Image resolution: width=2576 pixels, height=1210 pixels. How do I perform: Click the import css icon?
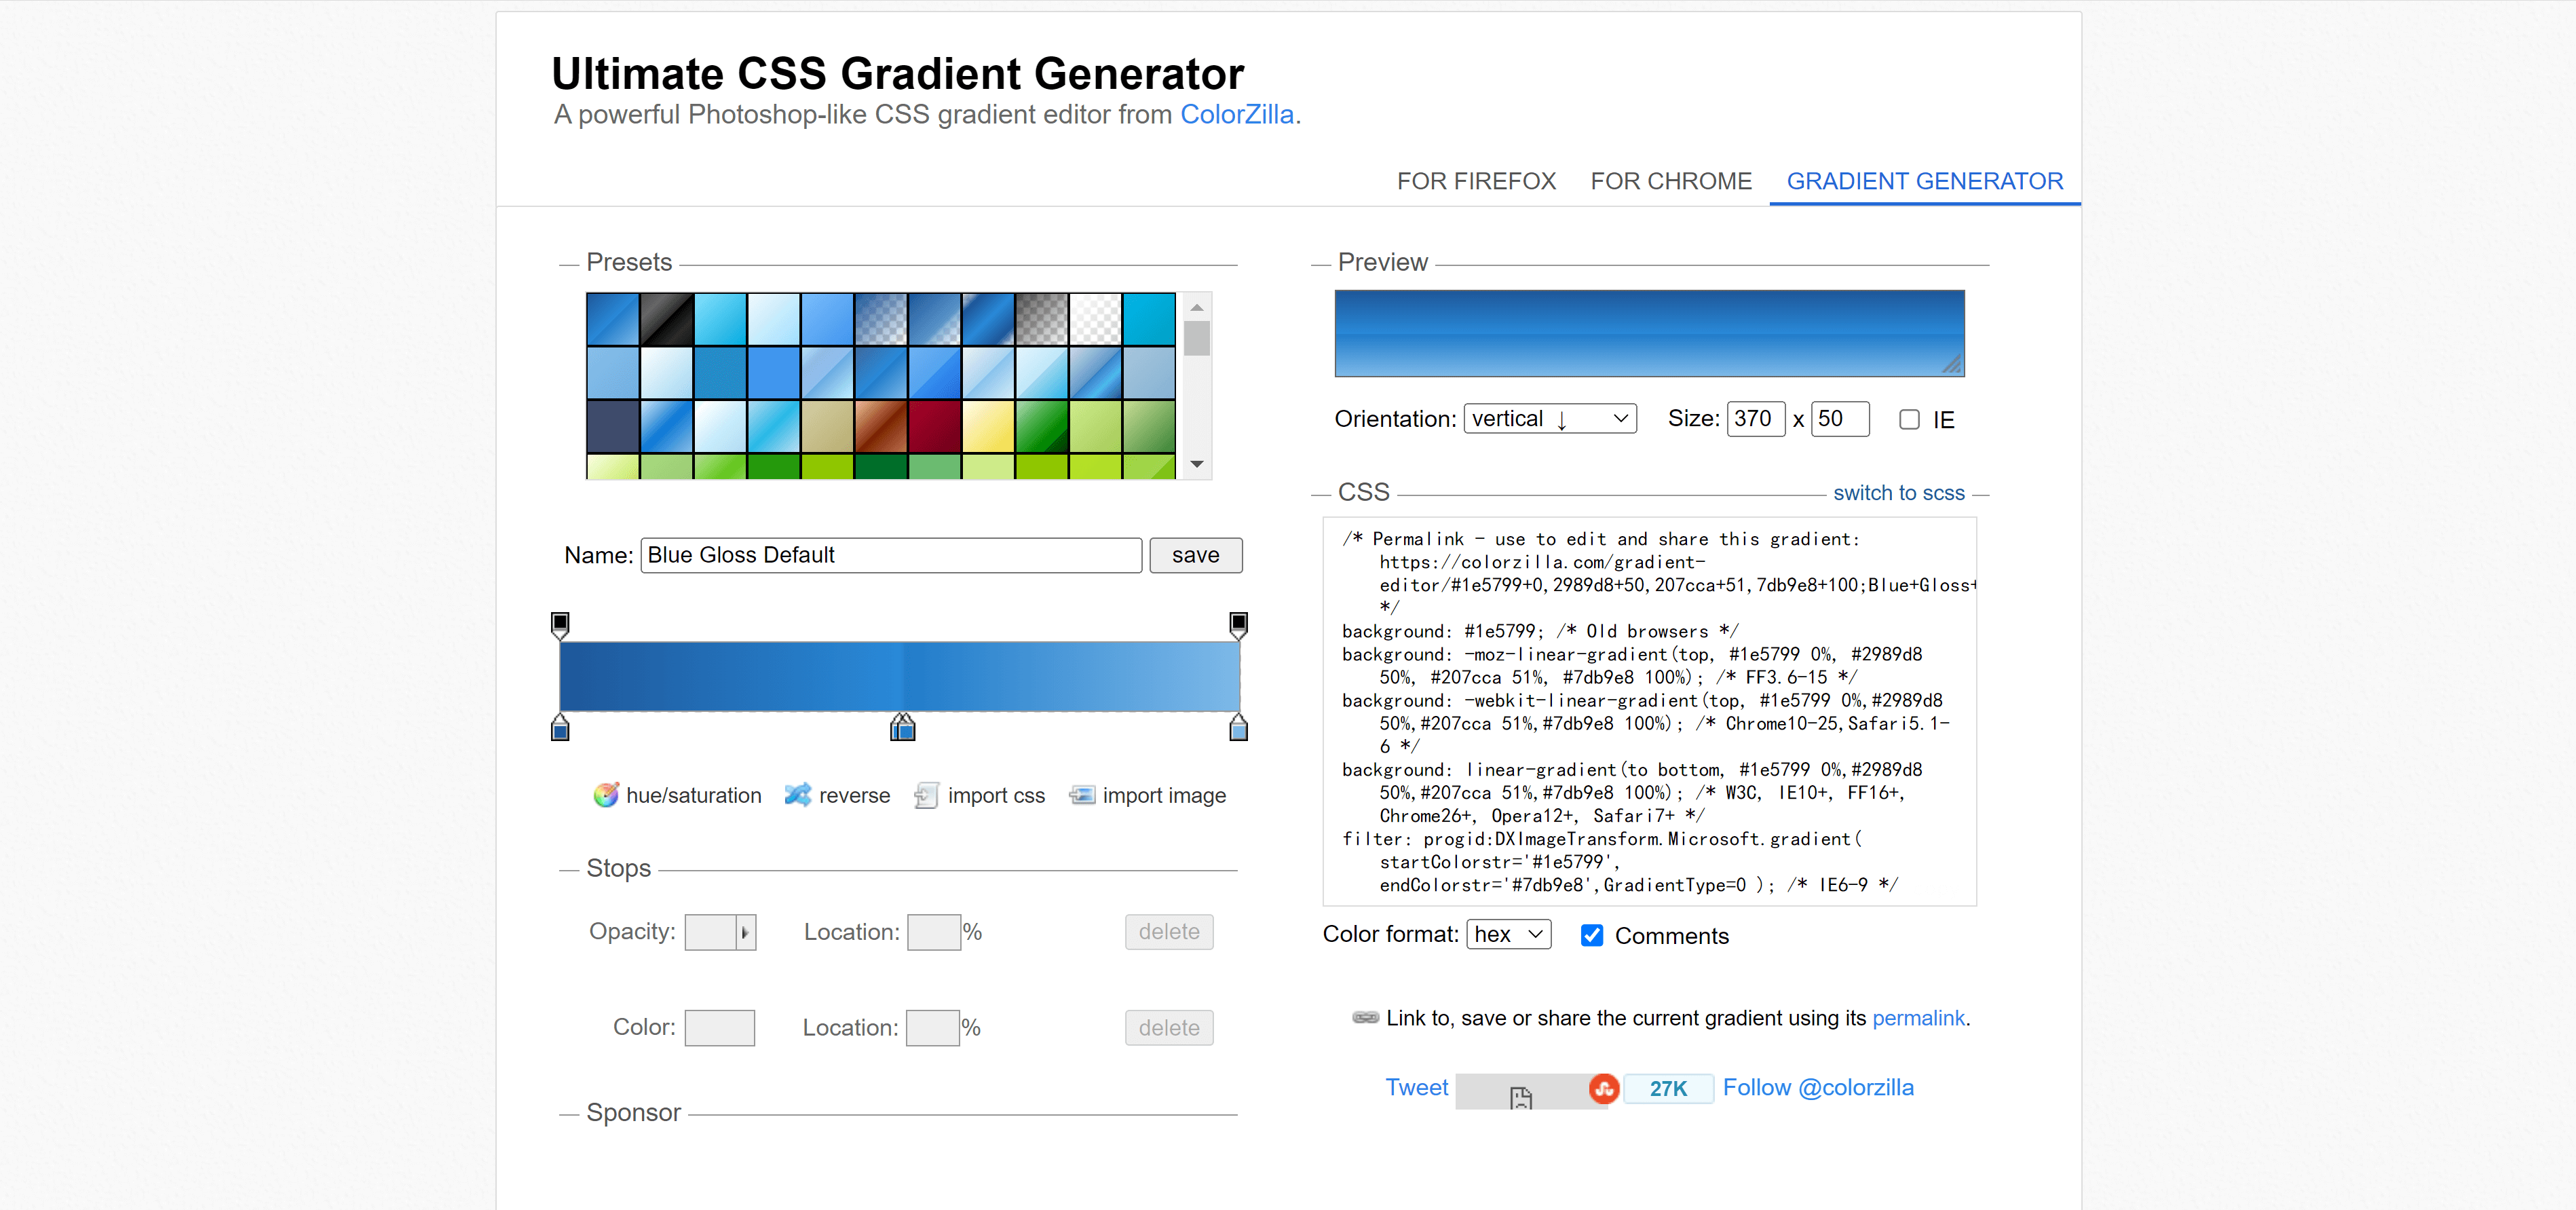(x=926, y=795)
